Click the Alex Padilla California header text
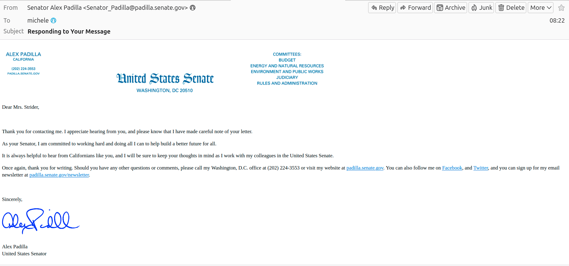This screenshot has height=266, width=569. tap(24, 56)
